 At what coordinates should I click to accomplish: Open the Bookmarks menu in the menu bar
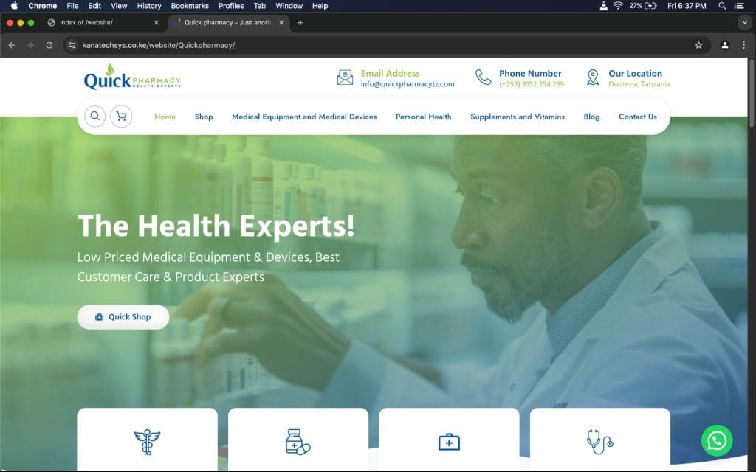[x=190, y=6]
